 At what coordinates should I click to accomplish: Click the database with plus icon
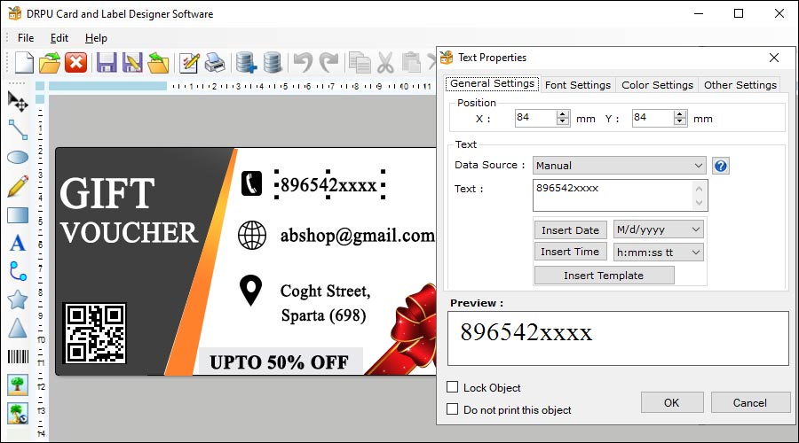(246, 63)
